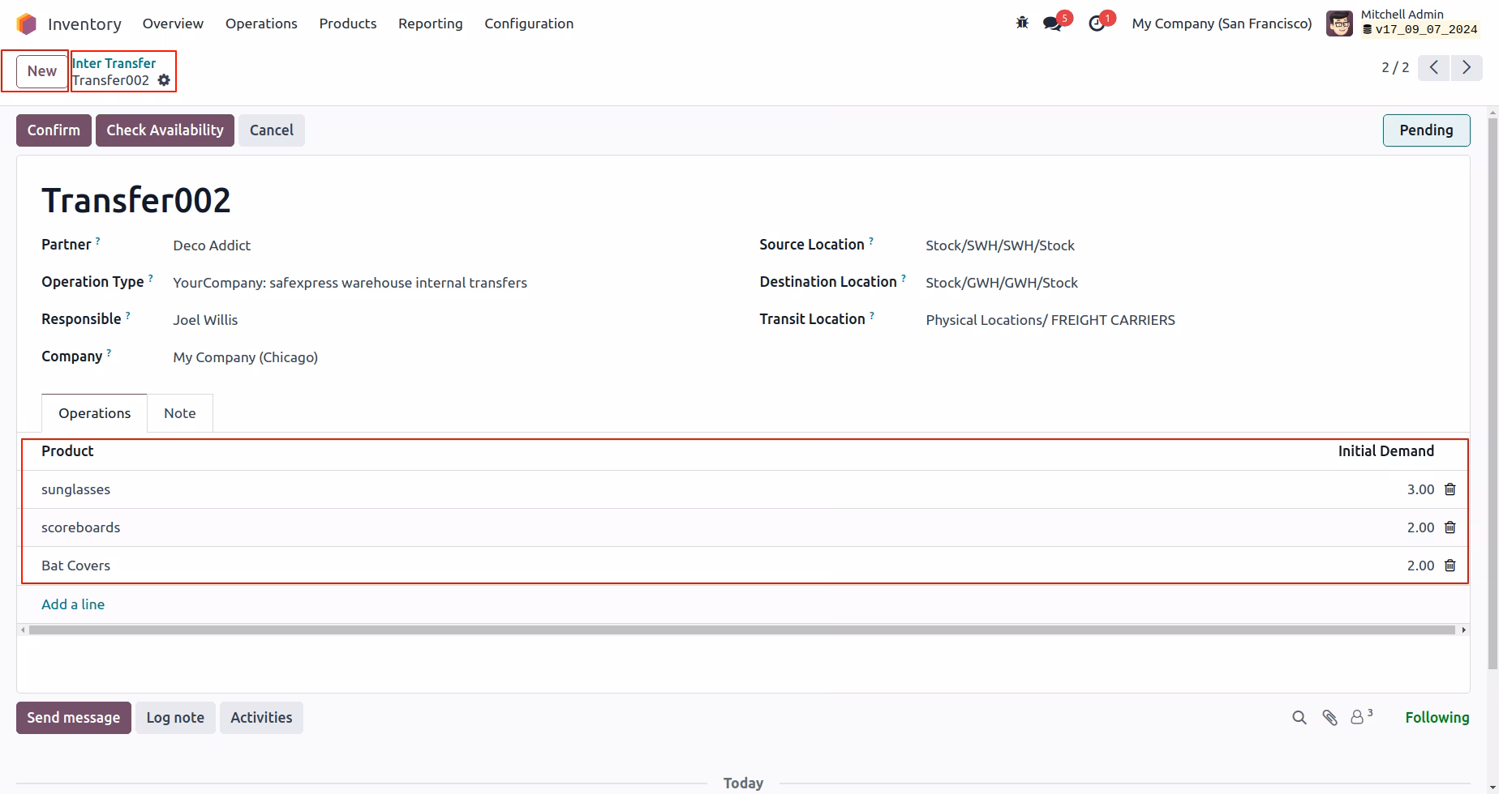Open the Operations menu

coord(261,23)
